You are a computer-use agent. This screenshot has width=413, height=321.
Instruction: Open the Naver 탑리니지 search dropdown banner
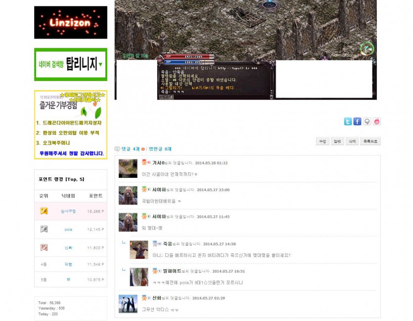[x=71, y=64]
